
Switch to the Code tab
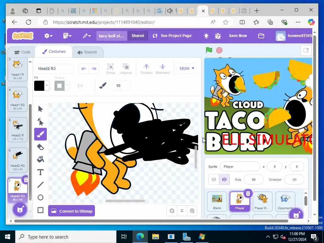(22, 52)
